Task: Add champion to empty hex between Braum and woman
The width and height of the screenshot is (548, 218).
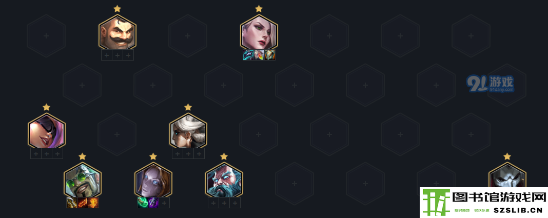Action: pyautogui.click(x=188, y=35)
